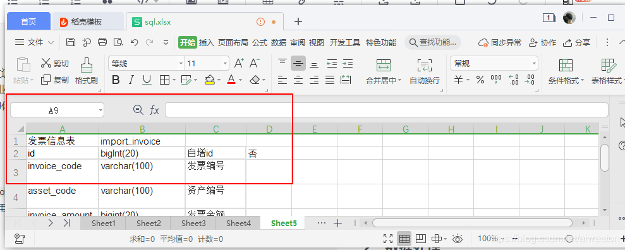Click sync error (同步异常) button
This screenshot has height=250, width=625.
pyautogui.click(x=500, y=42)
